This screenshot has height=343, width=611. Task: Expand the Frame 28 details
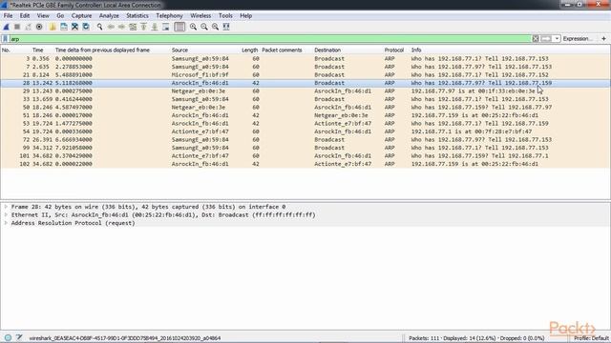pos(6,207)
